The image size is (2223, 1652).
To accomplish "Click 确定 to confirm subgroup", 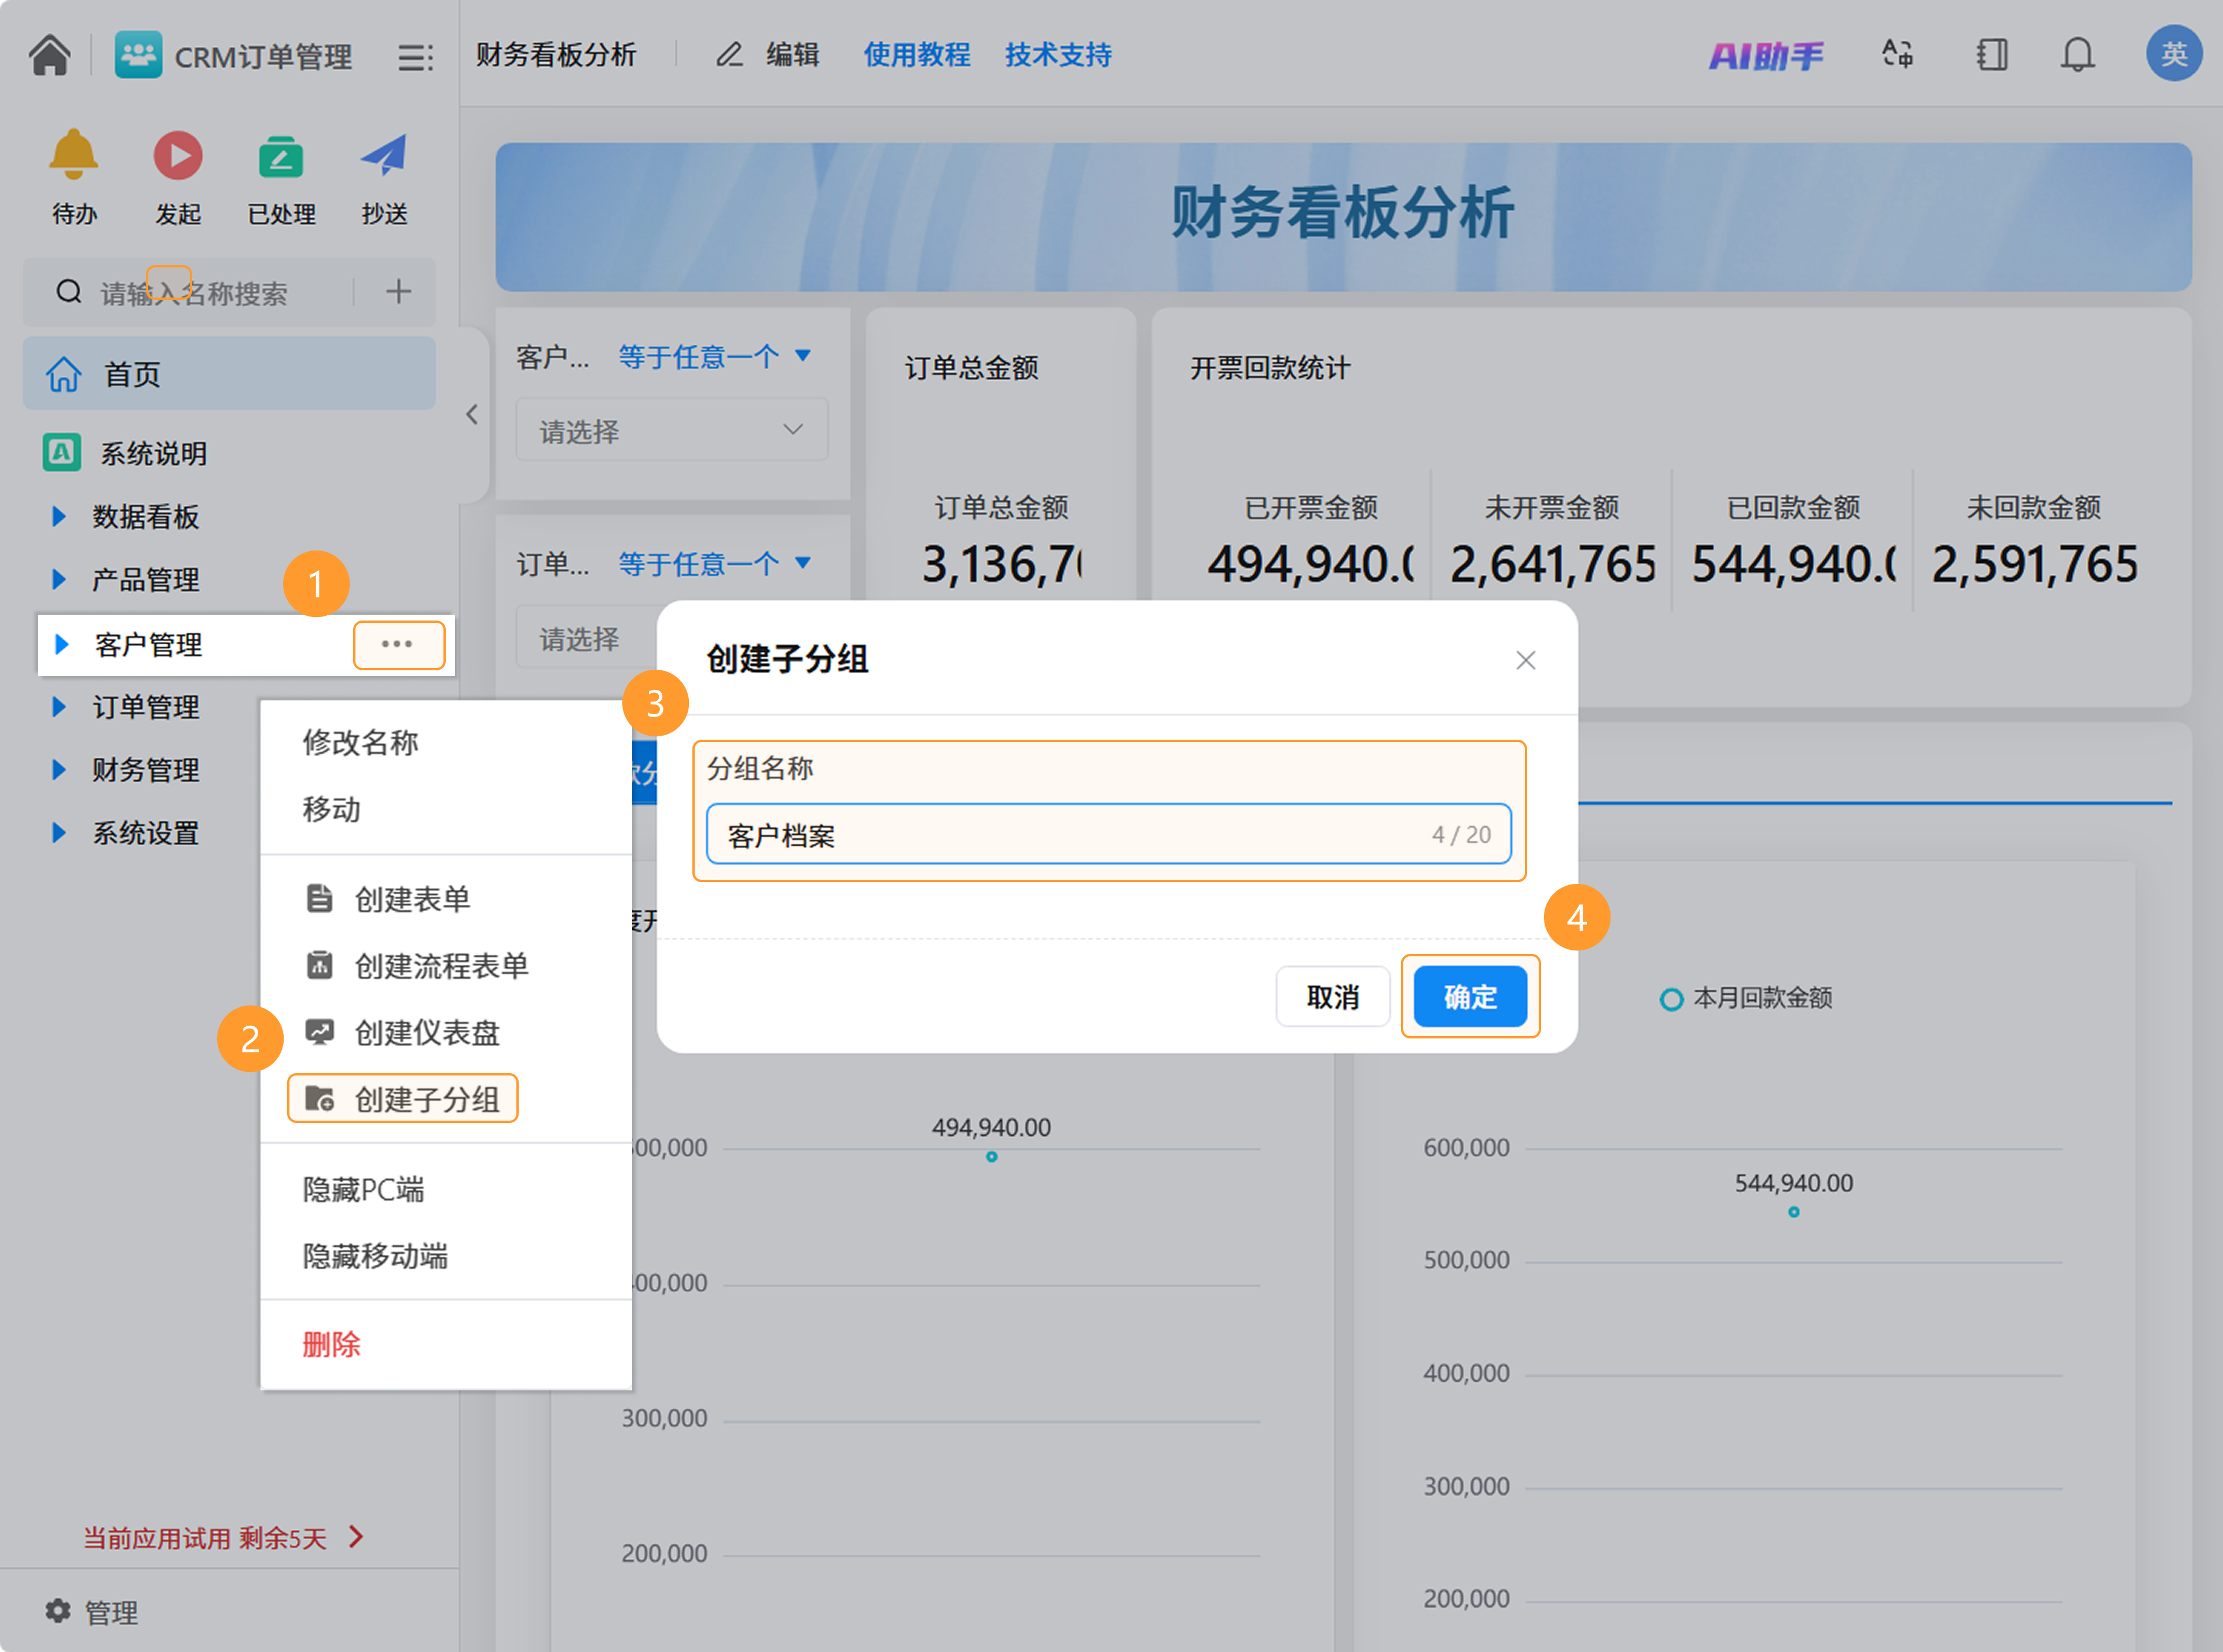I will coord(1470,996).
